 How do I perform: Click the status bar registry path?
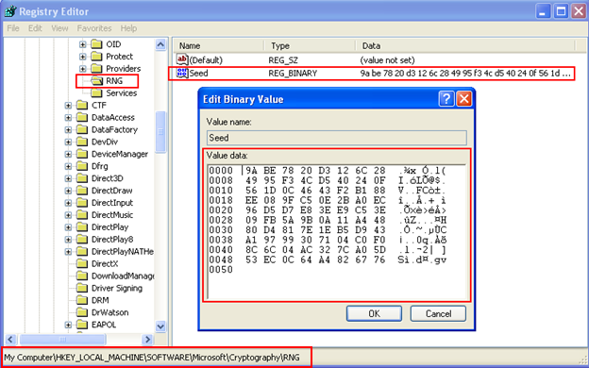pos(152,357)
